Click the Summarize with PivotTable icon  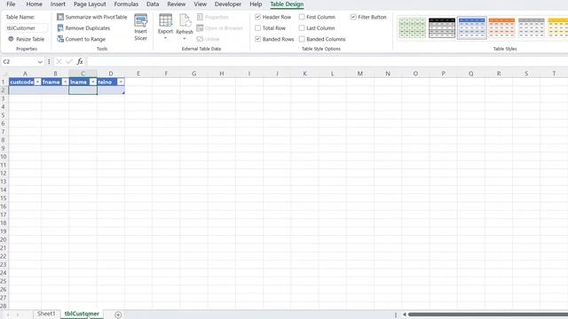[x=60, y=17]
